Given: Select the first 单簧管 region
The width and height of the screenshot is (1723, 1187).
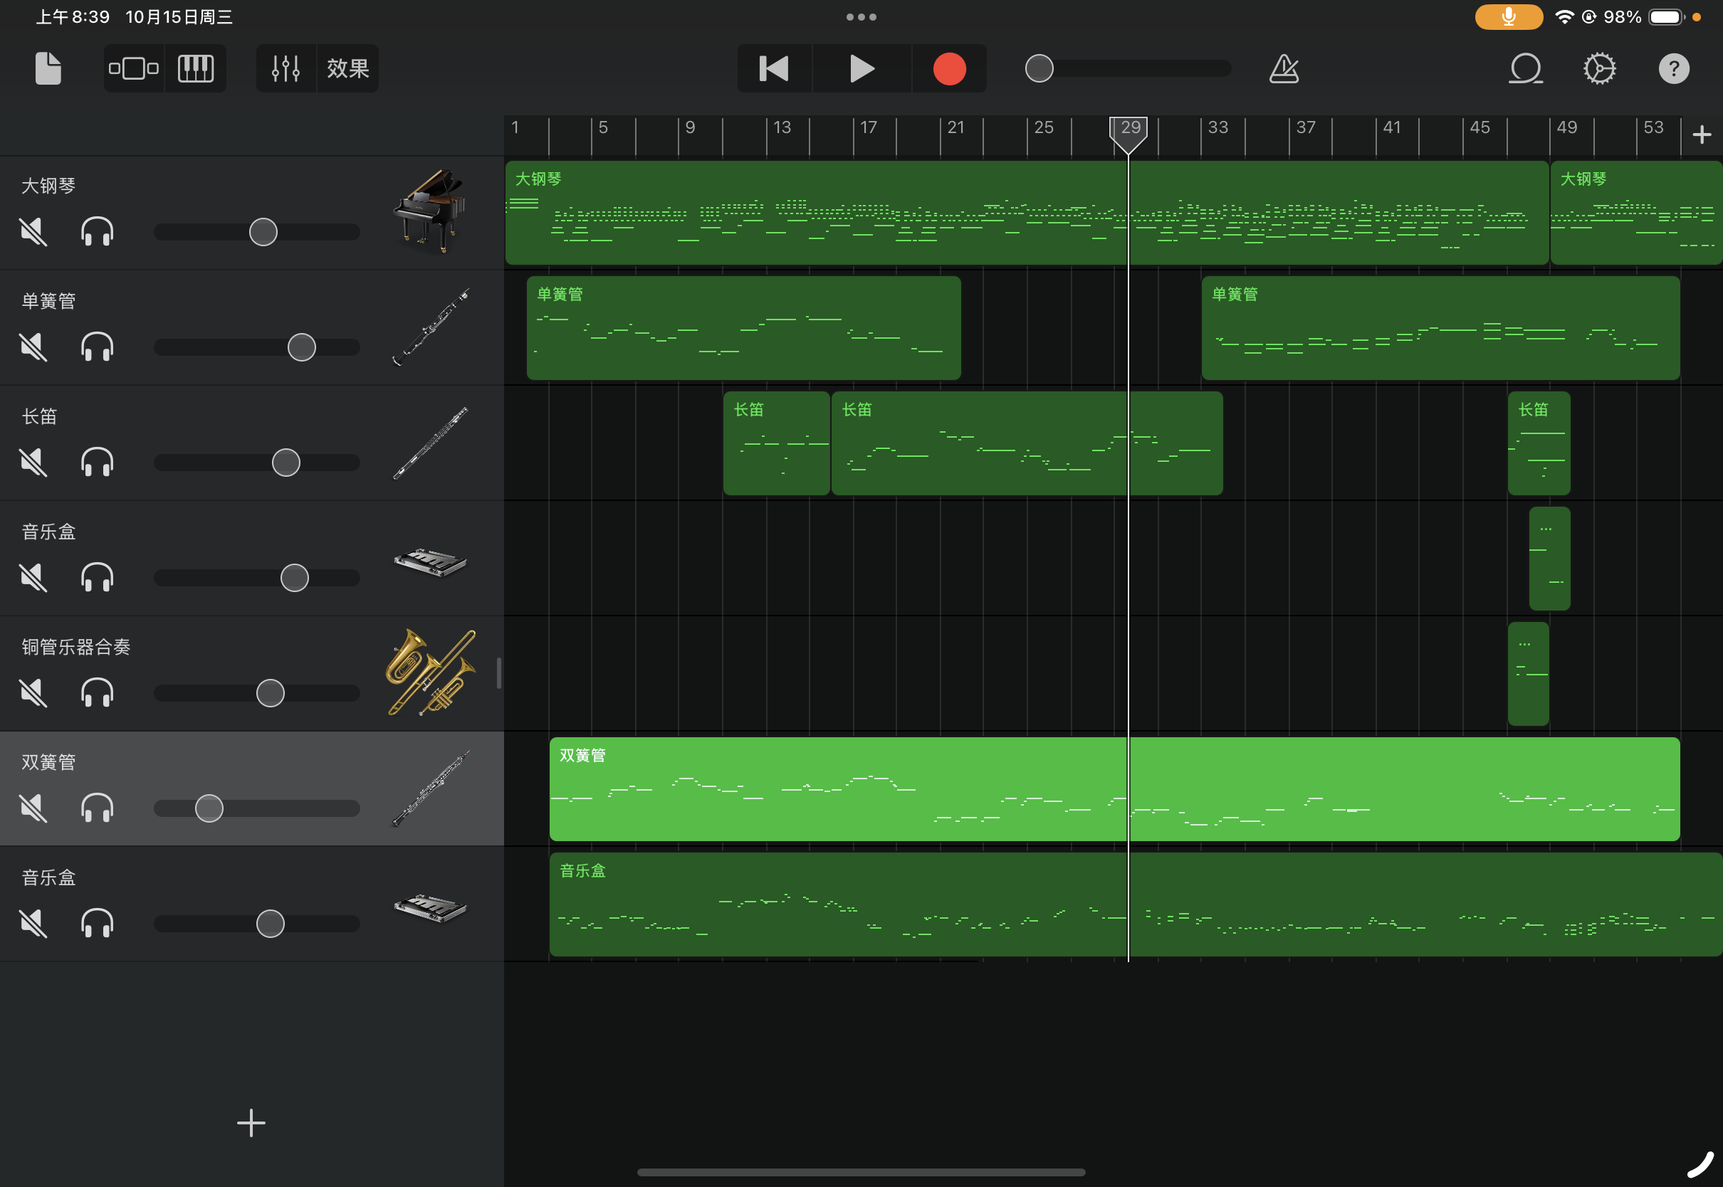Looking at the screenshot, I should click(744, 328).
